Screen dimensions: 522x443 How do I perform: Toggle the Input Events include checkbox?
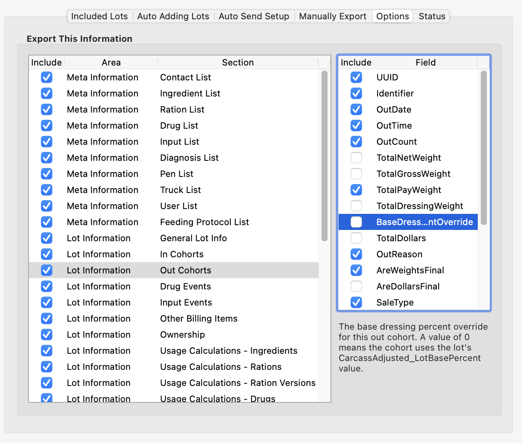pos(47,302)
